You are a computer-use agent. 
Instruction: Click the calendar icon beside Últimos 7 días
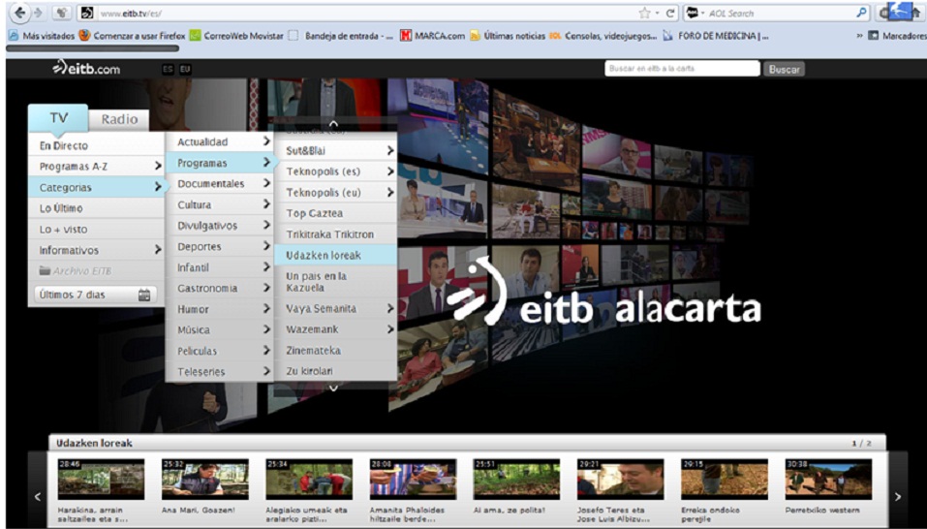pos(143,295)
